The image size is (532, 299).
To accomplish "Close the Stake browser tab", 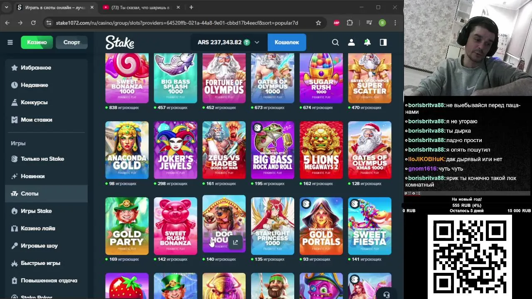I will click(x=92, y=7).
